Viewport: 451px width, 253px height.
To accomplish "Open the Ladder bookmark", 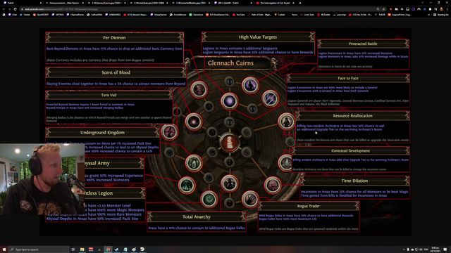I will [x=280, y=15].
